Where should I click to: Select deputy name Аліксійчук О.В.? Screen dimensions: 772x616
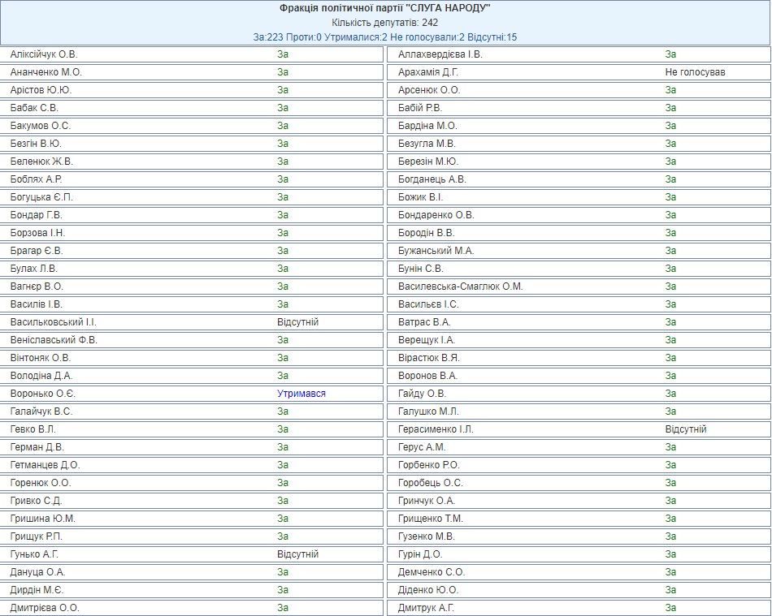tap(44, 54)
